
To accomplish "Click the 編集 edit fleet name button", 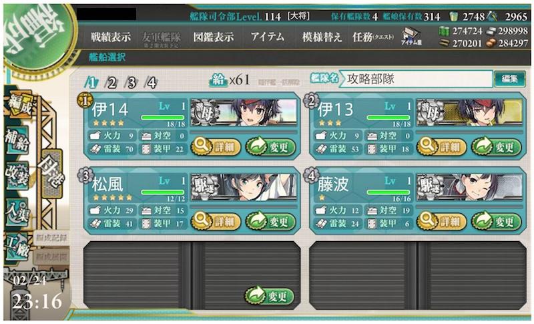I will tap(509, 79).
